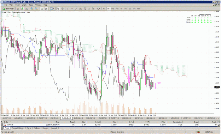
Task: Toggle chart shift from right border
Action: (x=46, y=9)
